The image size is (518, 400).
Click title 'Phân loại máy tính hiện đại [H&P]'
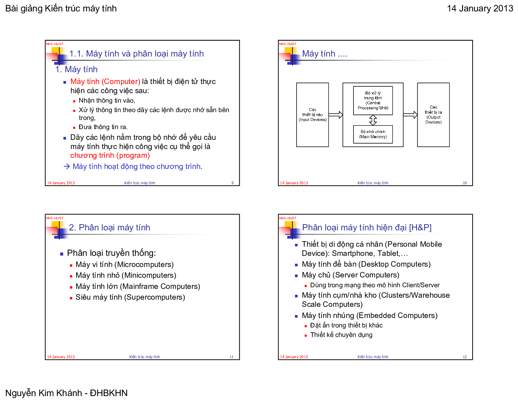(x=367, y=227)
